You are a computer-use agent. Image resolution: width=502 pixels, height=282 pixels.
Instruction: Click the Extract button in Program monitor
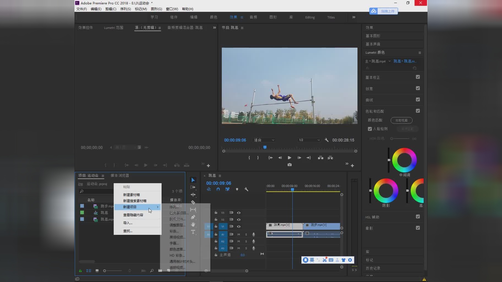(x=330, y=158)
